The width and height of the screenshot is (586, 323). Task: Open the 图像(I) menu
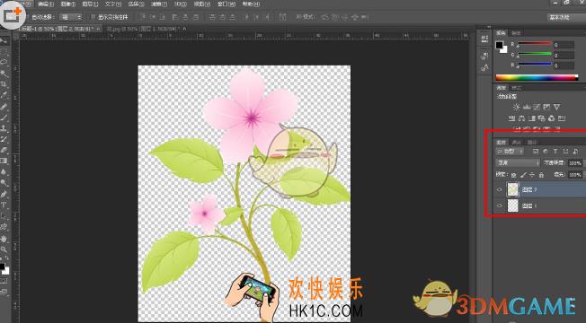(68, 4)
